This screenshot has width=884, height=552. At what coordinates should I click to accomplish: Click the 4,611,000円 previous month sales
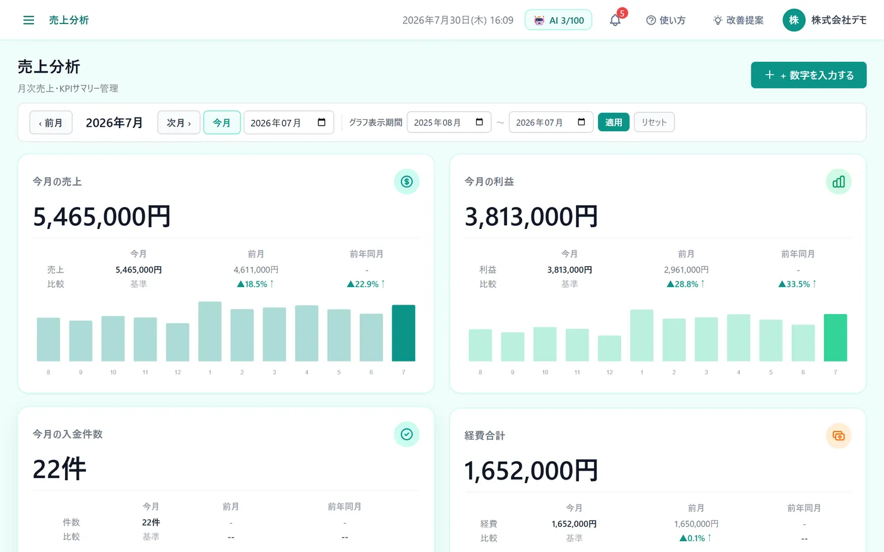point(256,269)
